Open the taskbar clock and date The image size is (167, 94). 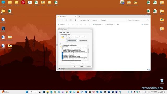click(161, 92)
